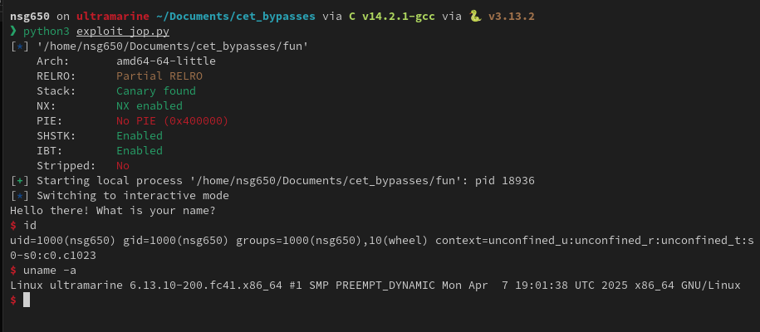760x332 pixels.
Task: Click the 'gid=1000(nsg650)' output text
Action: coord(176,241)
